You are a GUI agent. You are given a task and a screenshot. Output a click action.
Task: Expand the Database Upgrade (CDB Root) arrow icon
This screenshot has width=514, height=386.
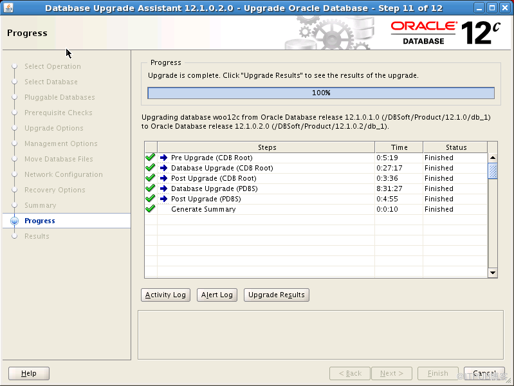163,168
